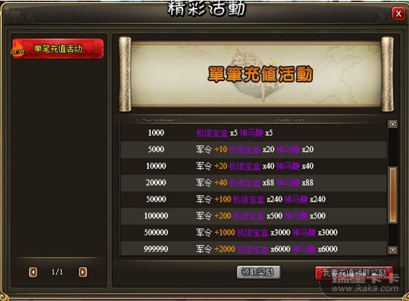Viewport: 409px width, 301px height.
Task: Select the 500000 recharge reward row
Action: coord(253,232)
